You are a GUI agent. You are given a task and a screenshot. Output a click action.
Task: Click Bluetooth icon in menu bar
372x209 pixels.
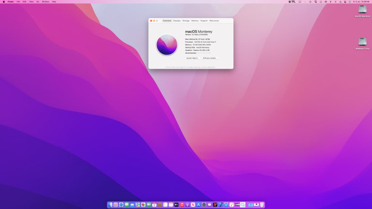pos(331,1)
